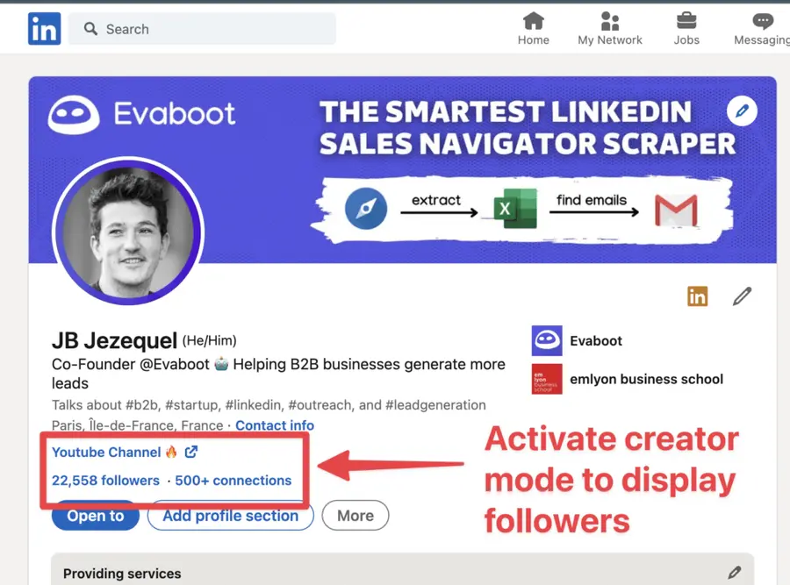Viewport: 790px width, 585px height.
Task: Open the Evaboot company link
Action: pos(595,341)
